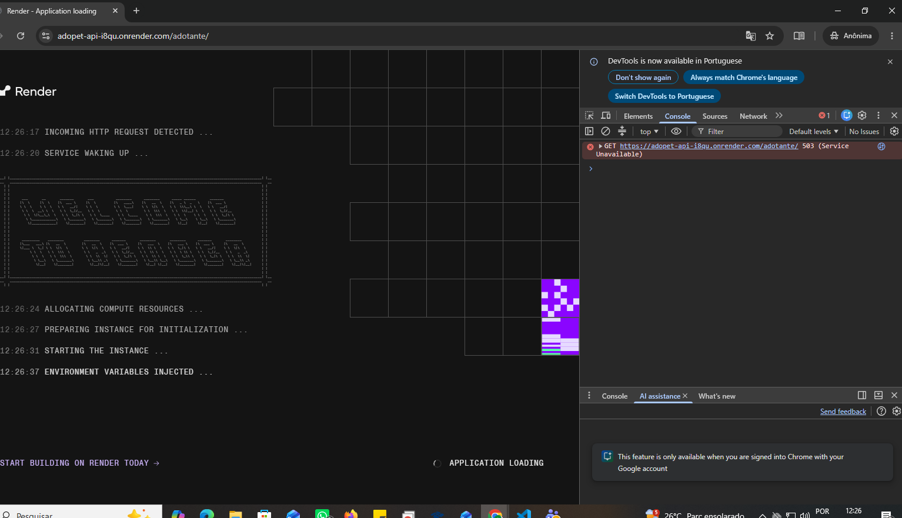Open the console settings gear toggle
Image resolution: width=902 pixels, height=518 pixels.
894,131
